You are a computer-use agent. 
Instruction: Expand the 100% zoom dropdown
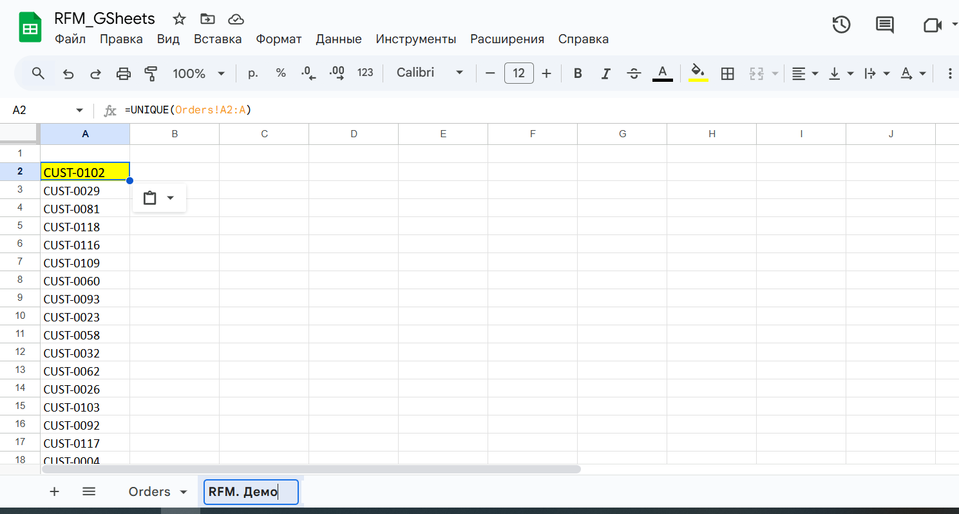point(198,73)
